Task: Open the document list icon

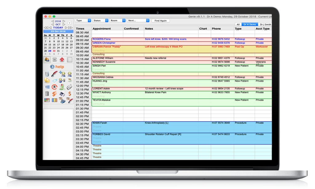Action: [x=47, y=74]
